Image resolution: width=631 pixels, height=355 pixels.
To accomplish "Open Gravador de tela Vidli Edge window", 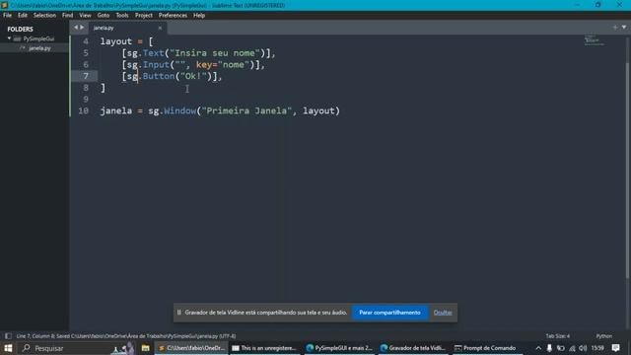I will coord(413,348).
